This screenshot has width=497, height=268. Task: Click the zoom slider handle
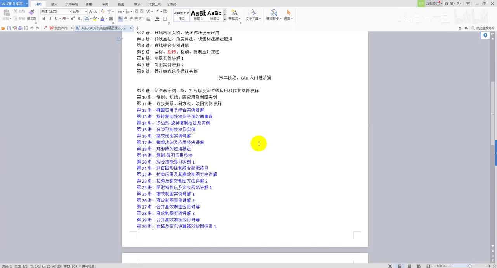click(470, 266)
